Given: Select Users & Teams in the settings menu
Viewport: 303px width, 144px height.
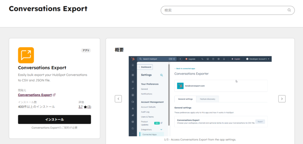Looking at the screenshot, I should [147, 117].
